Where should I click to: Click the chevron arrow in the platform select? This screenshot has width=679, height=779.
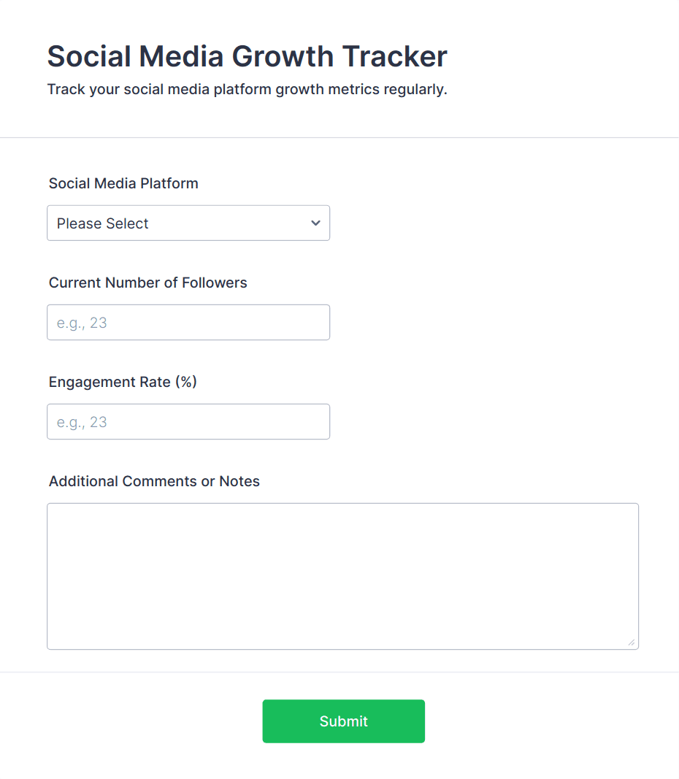click(x=315, y=223)
